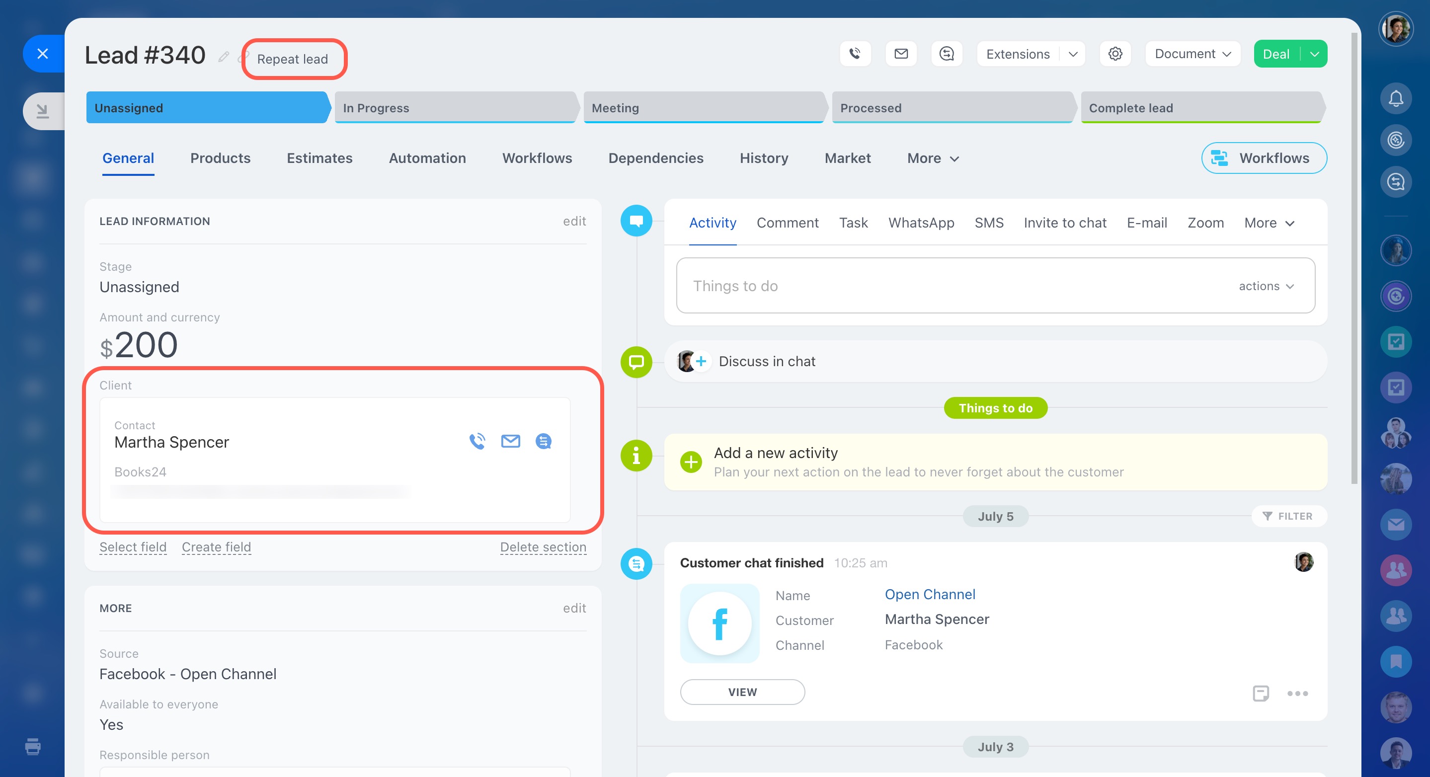
Task: Click the note icon on chat activity
Action: coord(1261,693)
